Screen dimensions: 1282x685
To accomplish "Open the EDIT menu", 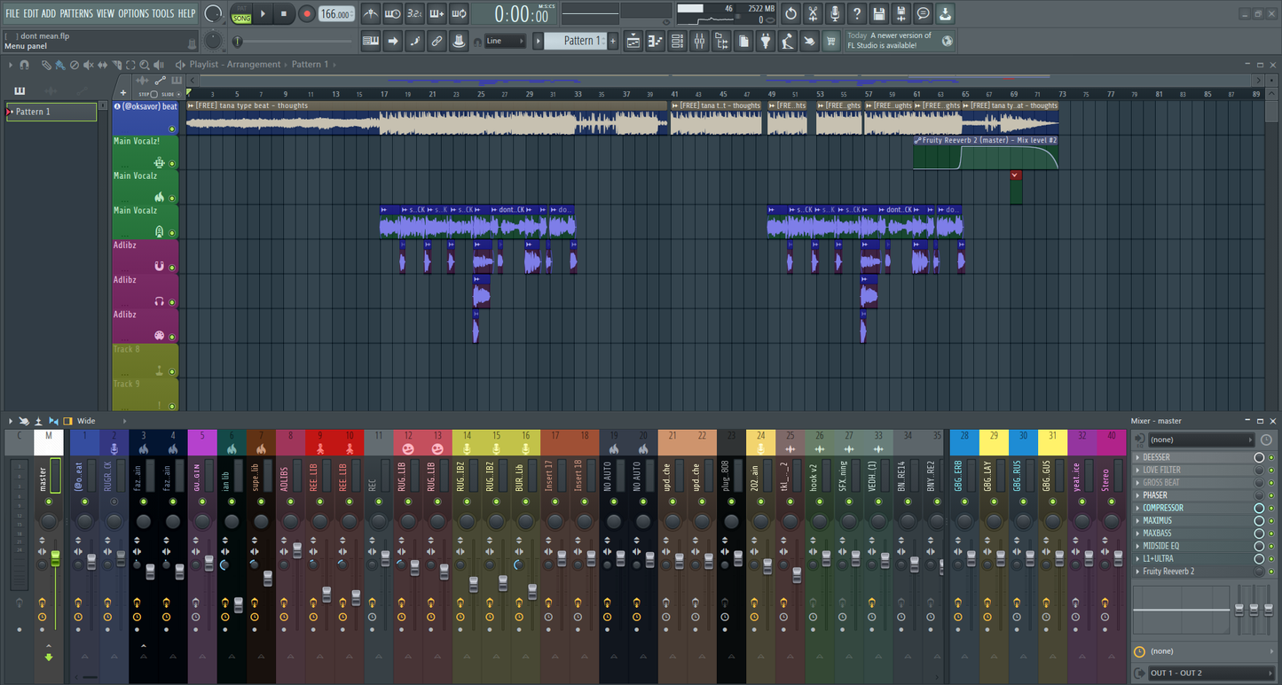I will coord(31,13).
